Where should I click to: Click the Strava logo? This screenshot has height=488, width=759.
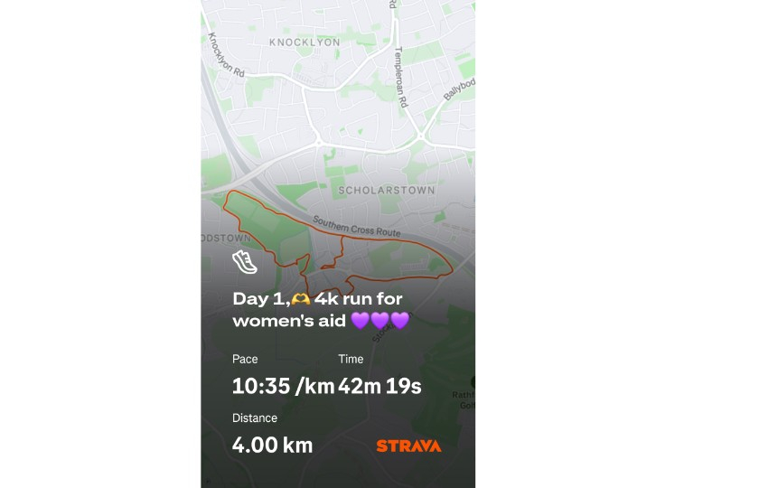pos(408,446)
